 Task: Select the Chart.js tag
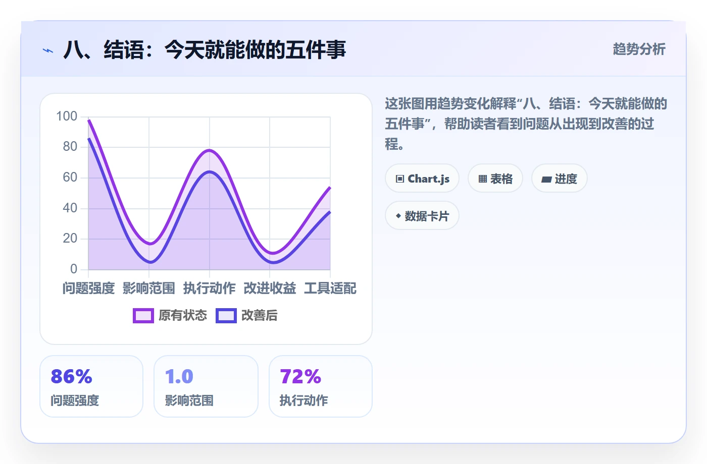(x=422, y=179)
